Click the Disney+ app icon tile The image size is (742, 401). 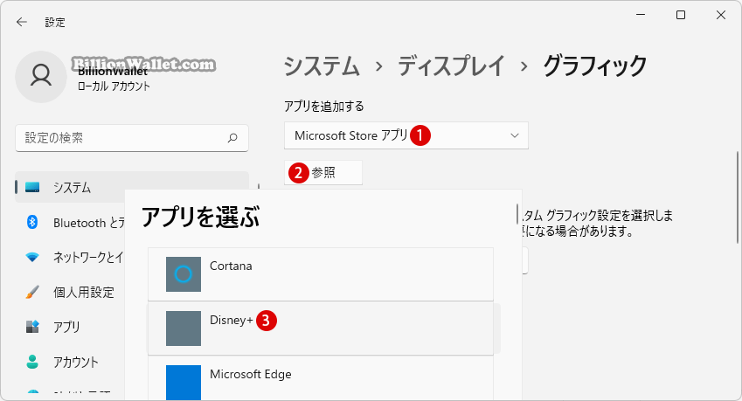point(184,328)
